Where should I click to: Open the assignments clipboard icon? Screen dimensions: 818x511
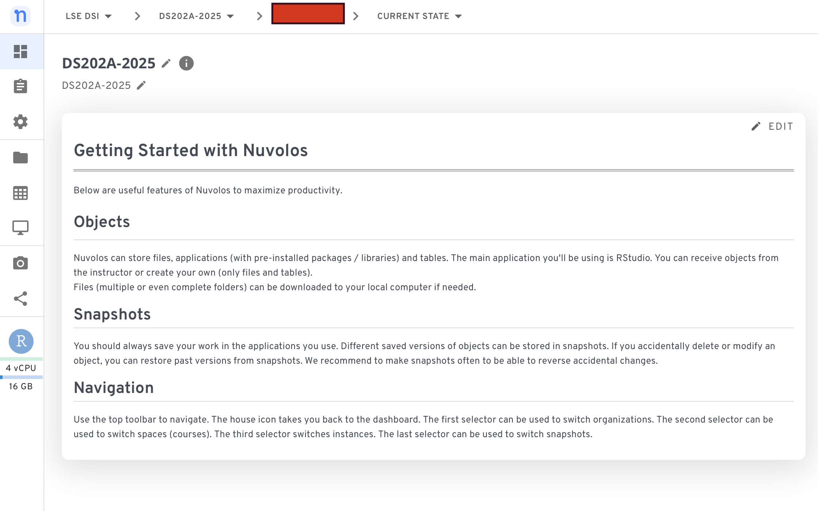point(20,86)
